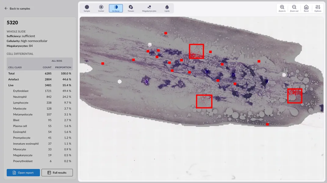Expand the Artefact category row

40,79
